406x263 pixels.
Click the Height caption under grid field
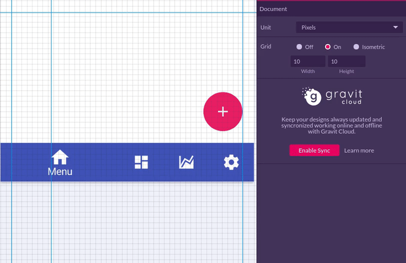[x=347, y=71]
